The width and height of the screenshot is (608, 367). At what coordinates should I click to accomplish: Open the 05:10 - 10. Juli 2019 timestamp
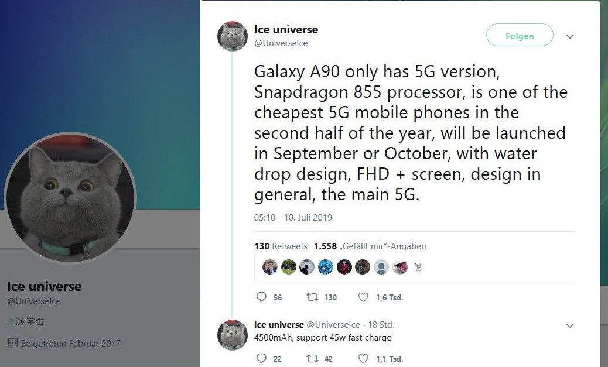point(293,217)
